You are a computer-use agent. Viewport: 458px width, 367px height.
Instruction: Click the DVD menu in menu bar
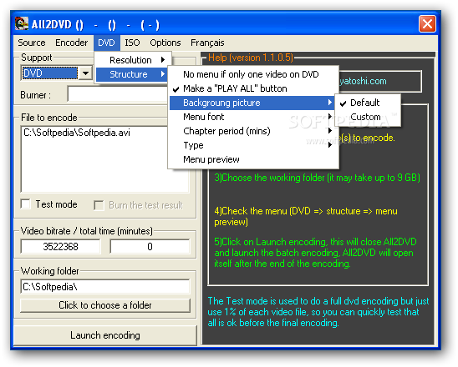pyautogui.click(x=107, y=43)
